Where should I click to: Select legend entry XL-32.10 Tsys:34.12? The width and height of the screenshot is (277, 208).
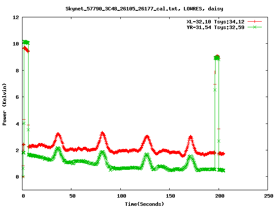[x=216, y=22]
